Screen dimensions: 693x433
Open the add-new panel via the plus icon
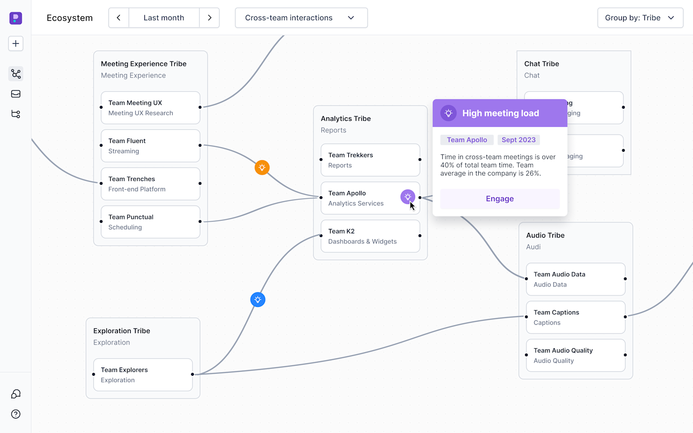pos(15,43)
